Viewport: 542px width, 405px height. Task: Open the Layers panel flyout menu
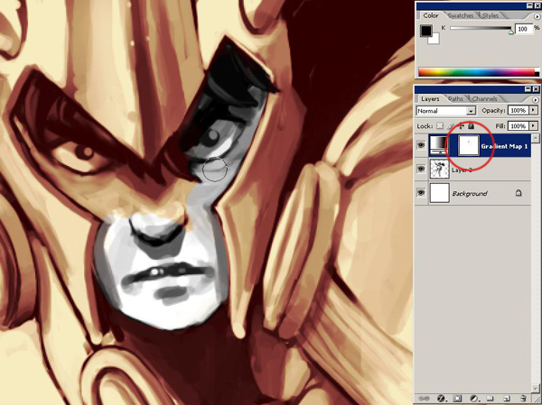(x=536, y=100)
